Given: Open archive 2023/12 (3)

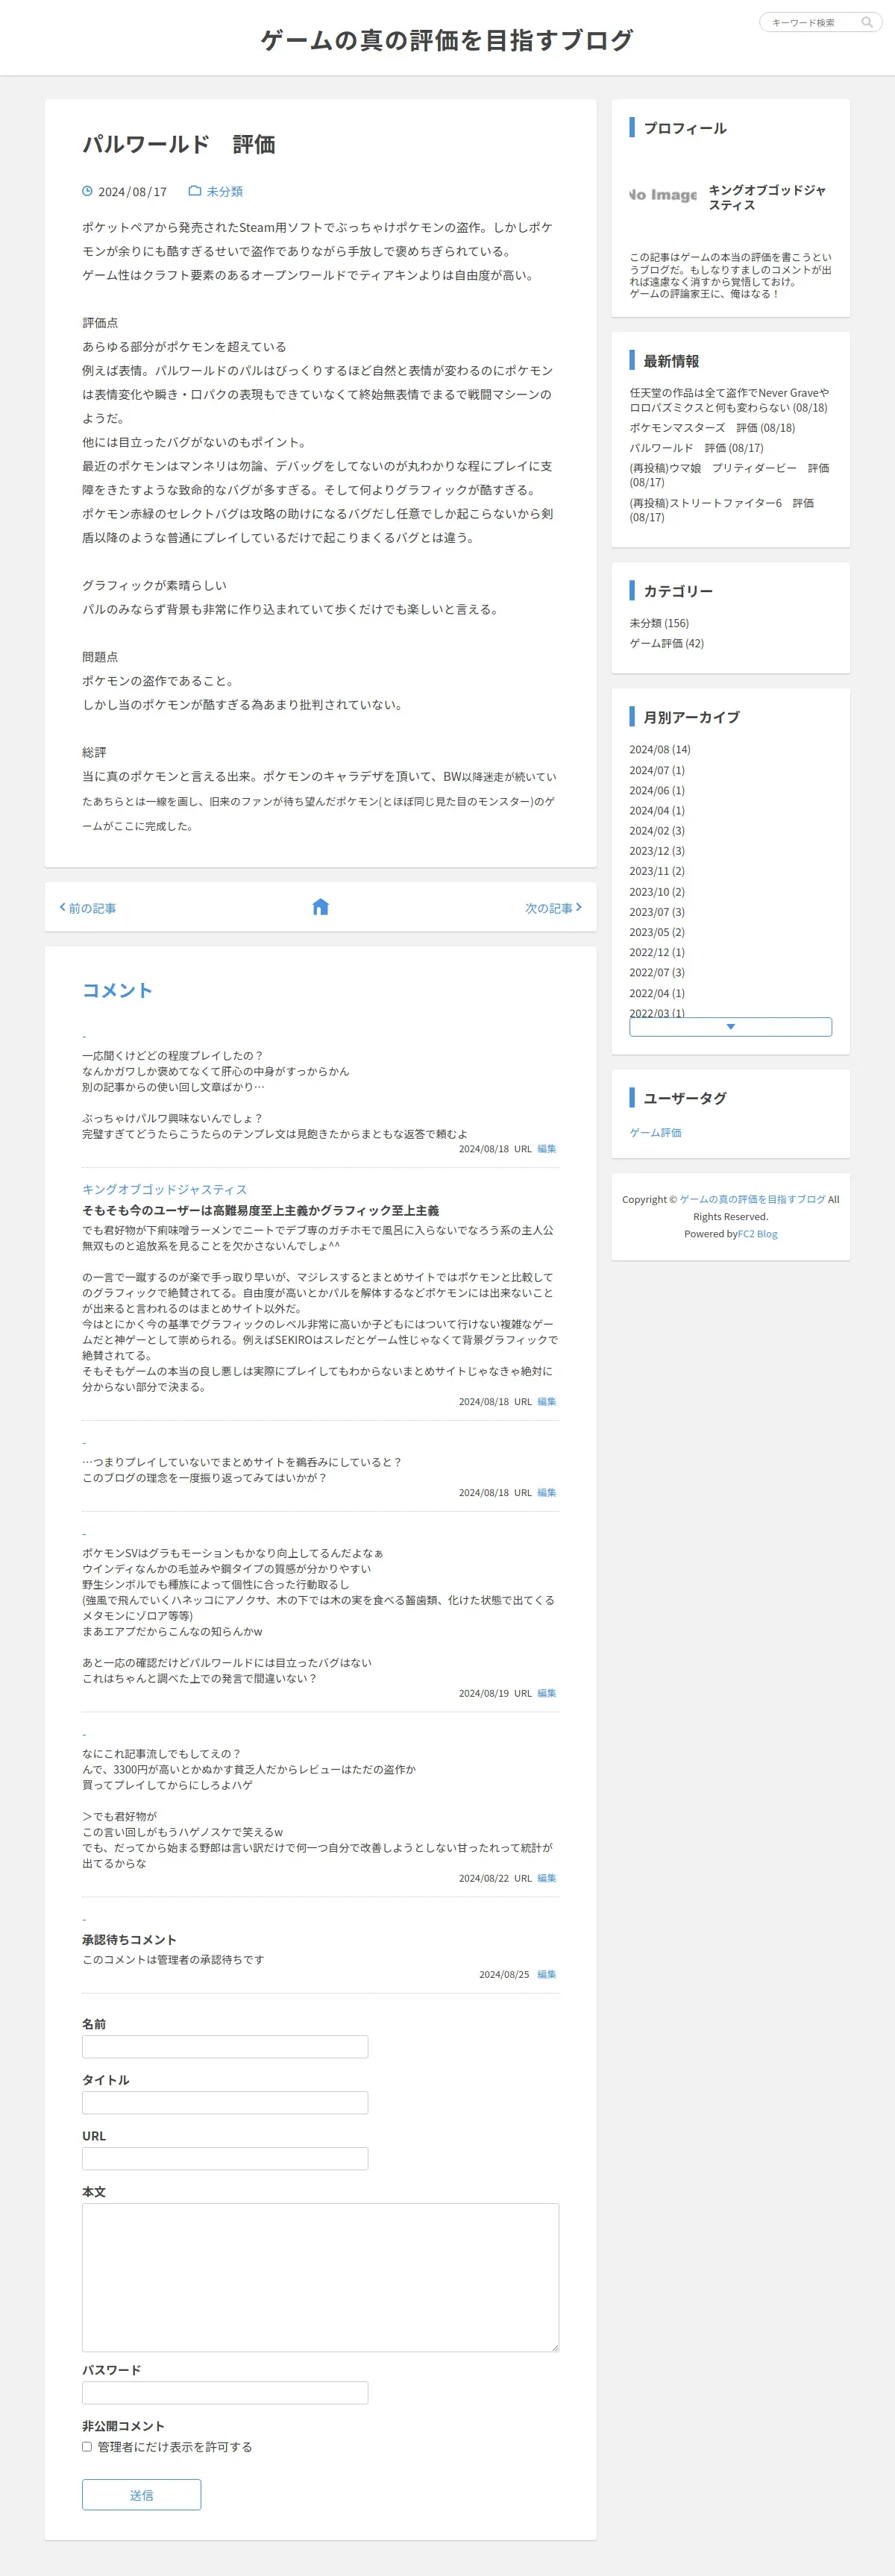Looking at the screenshot, I should [x=657, y=850].
